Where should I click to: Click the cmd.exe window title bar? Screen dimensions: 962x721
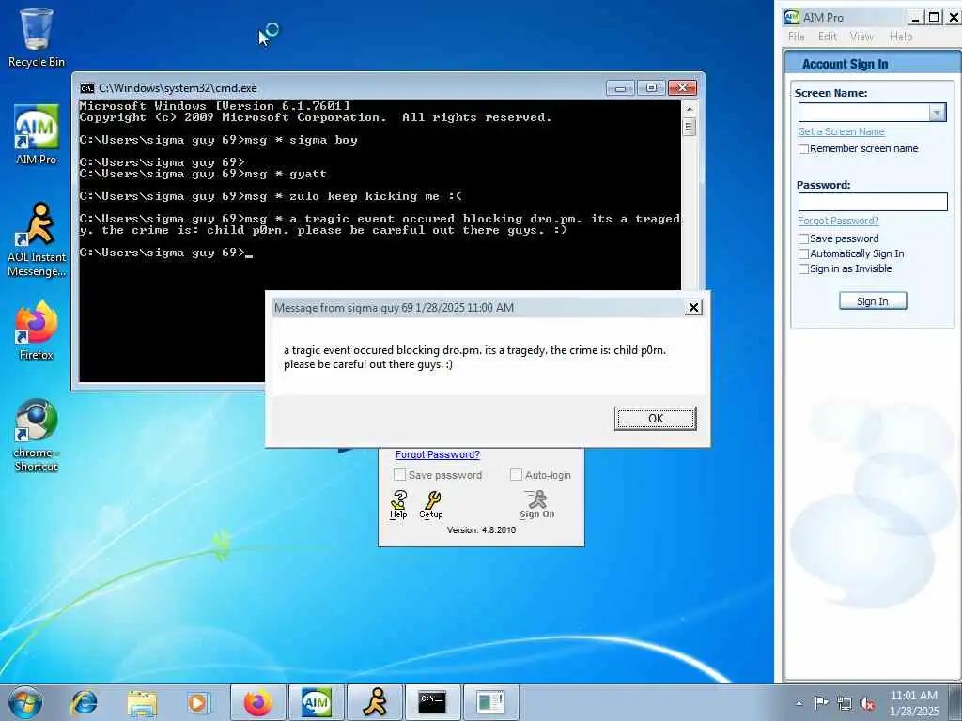tap(344, 88)
